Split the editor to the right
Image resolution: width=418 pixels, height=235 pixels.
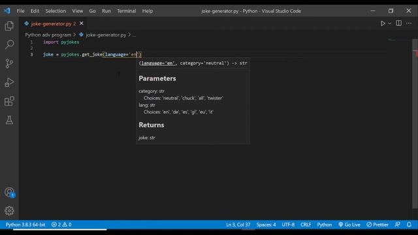pos(399,23)
